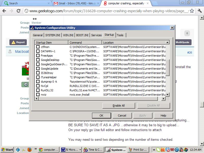204x153 pixels.
Task: Switch to the Chrome computer... taskbar button
Action: pos(49,150)
